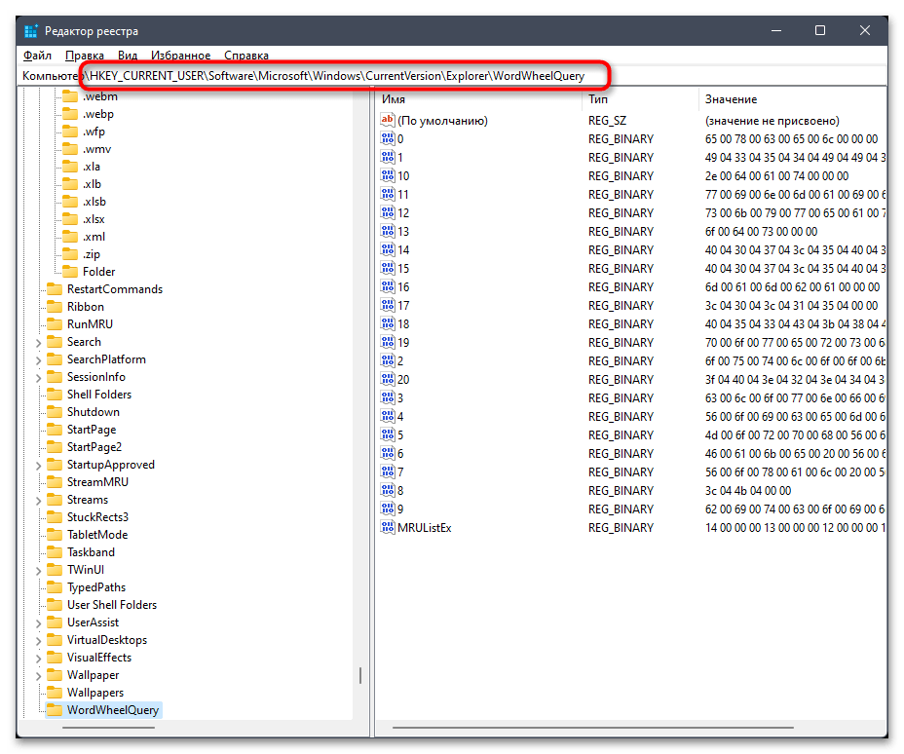Open the Вид menu

click(x=128, y=56)
